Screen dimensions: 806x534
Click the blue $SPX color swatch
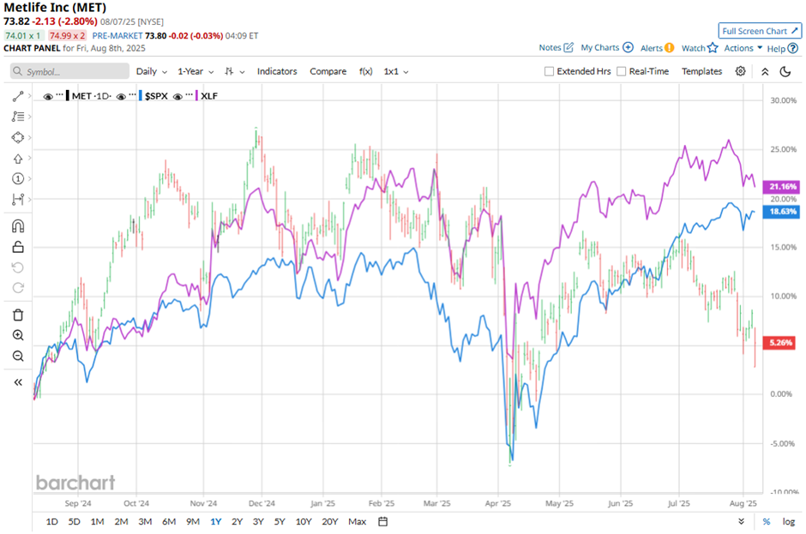141,96
